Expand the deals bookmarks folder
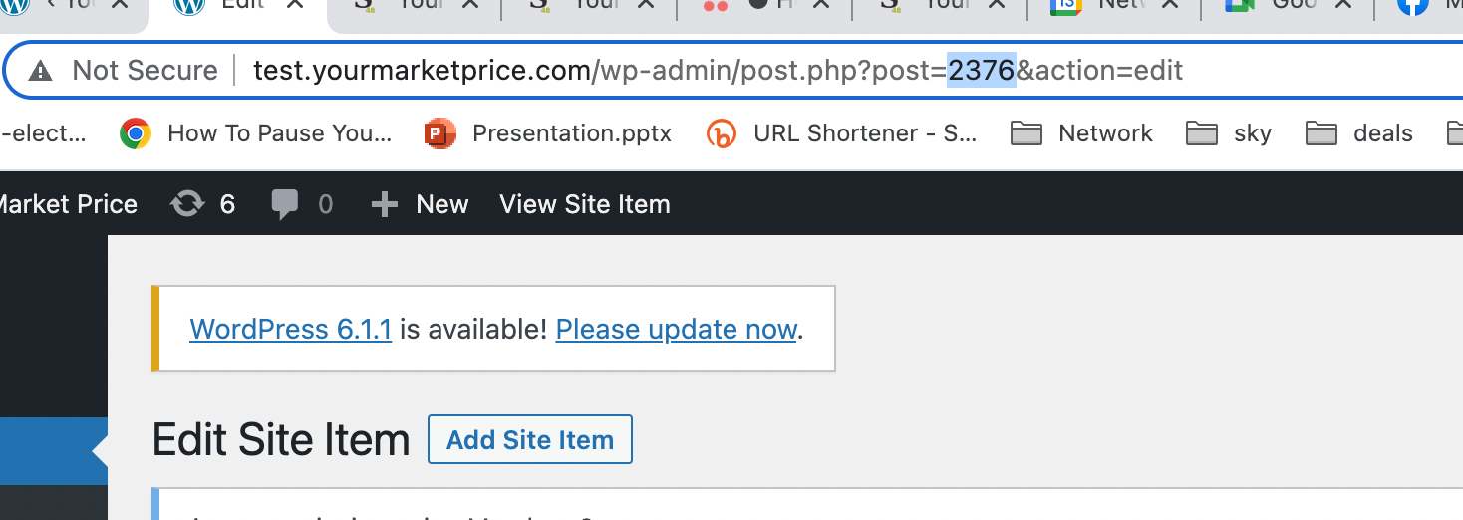Screen dimensions: 1463x520 click(x=1361, y=133)
